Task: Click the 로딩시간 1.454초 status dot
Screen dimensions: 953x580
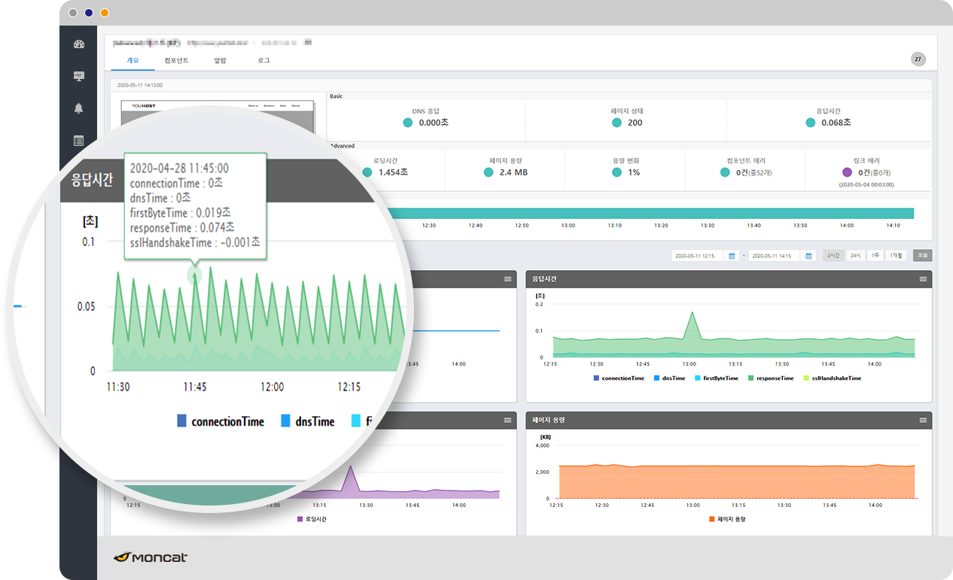Action: [367, 172]
